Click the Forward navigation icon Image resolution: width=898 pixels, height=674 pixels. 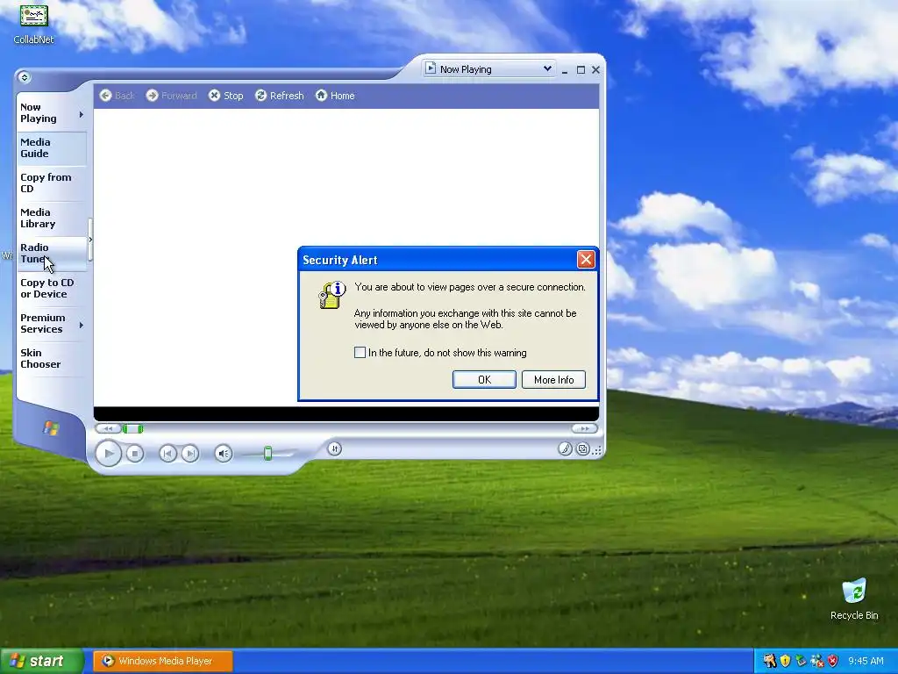click(x=152, y=95)
